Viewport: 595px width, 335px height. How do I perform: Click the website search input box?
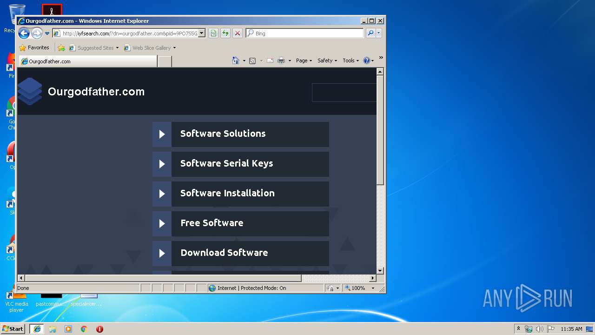[x=344, y=93]
